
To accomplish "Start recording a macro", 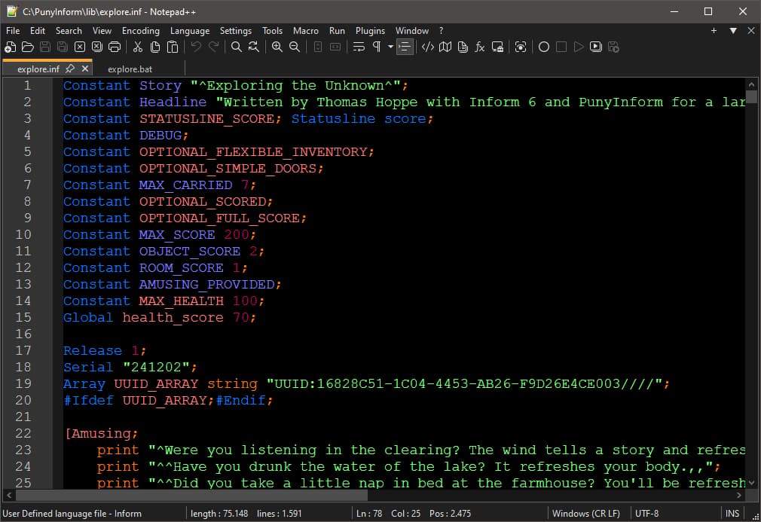I will click(x=543, y=47).
